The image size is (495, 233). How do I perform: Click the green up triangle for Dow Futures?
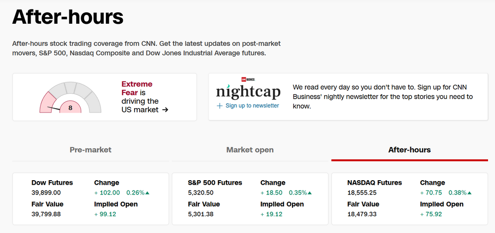point(148,193)
